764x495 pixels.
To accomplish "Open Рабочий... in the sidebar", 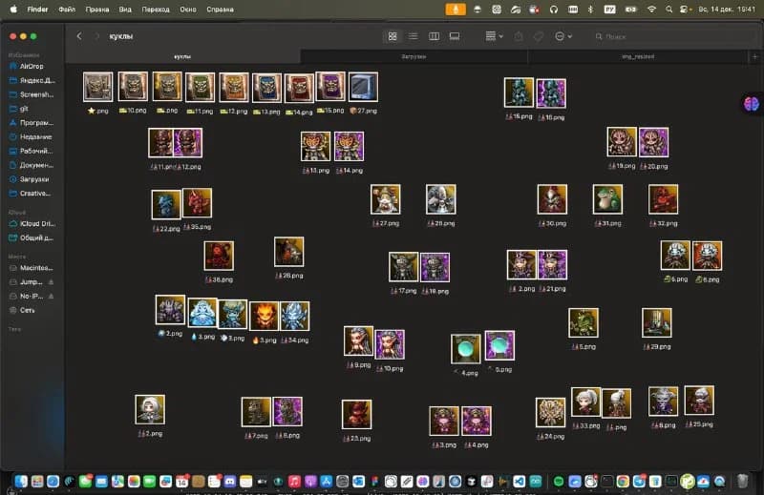I will pyautogui.click(x=32, y=151).
